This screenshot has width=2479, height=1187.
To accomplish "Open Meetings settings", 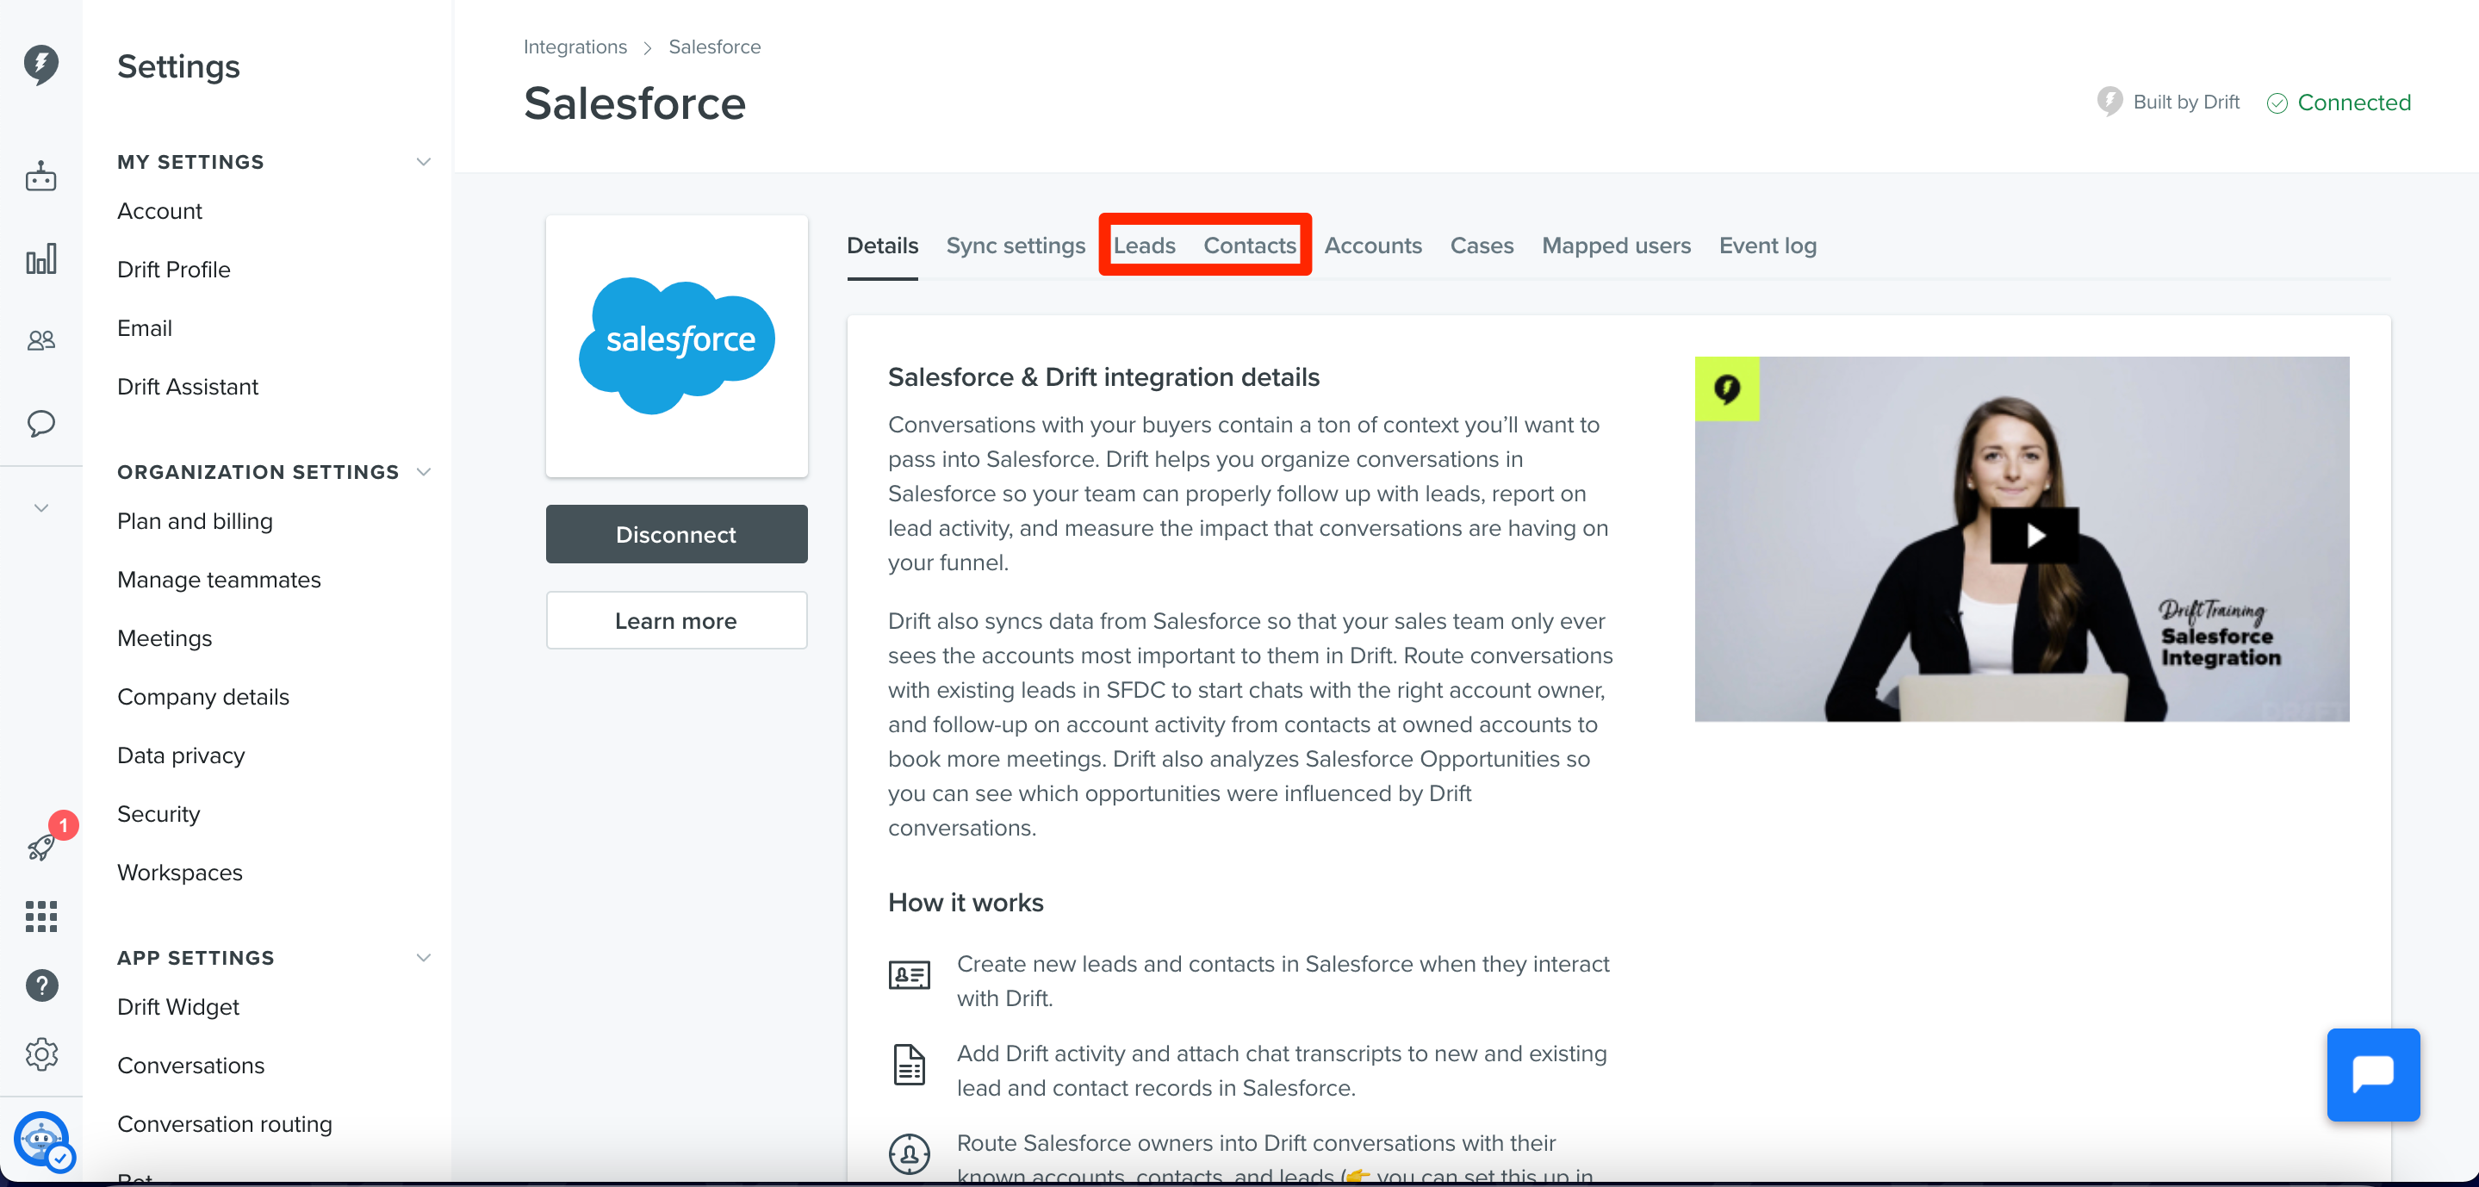I will pyautogui.click(x=165, y=638).
